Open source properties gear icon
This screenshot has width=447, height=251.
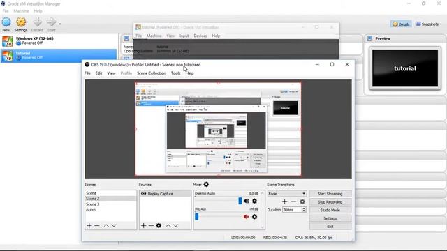click(x=159, y=225)
